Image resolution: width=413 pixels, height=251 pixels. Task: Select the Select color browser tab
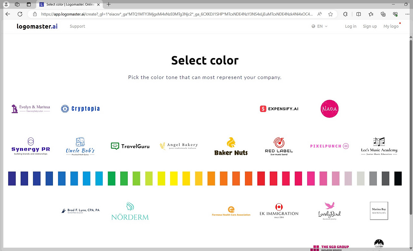(70, 5)
